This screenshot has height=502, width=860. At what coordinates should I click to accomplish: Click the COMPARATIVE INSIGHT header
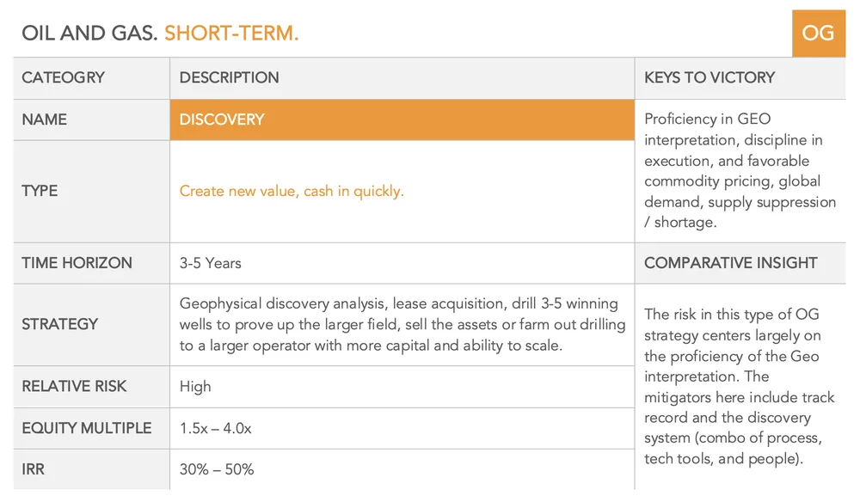coord(730,263)
